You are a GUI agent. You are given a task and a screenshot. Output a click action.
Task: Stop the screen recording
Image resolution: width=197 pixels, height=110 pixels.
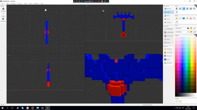[99, 1]
